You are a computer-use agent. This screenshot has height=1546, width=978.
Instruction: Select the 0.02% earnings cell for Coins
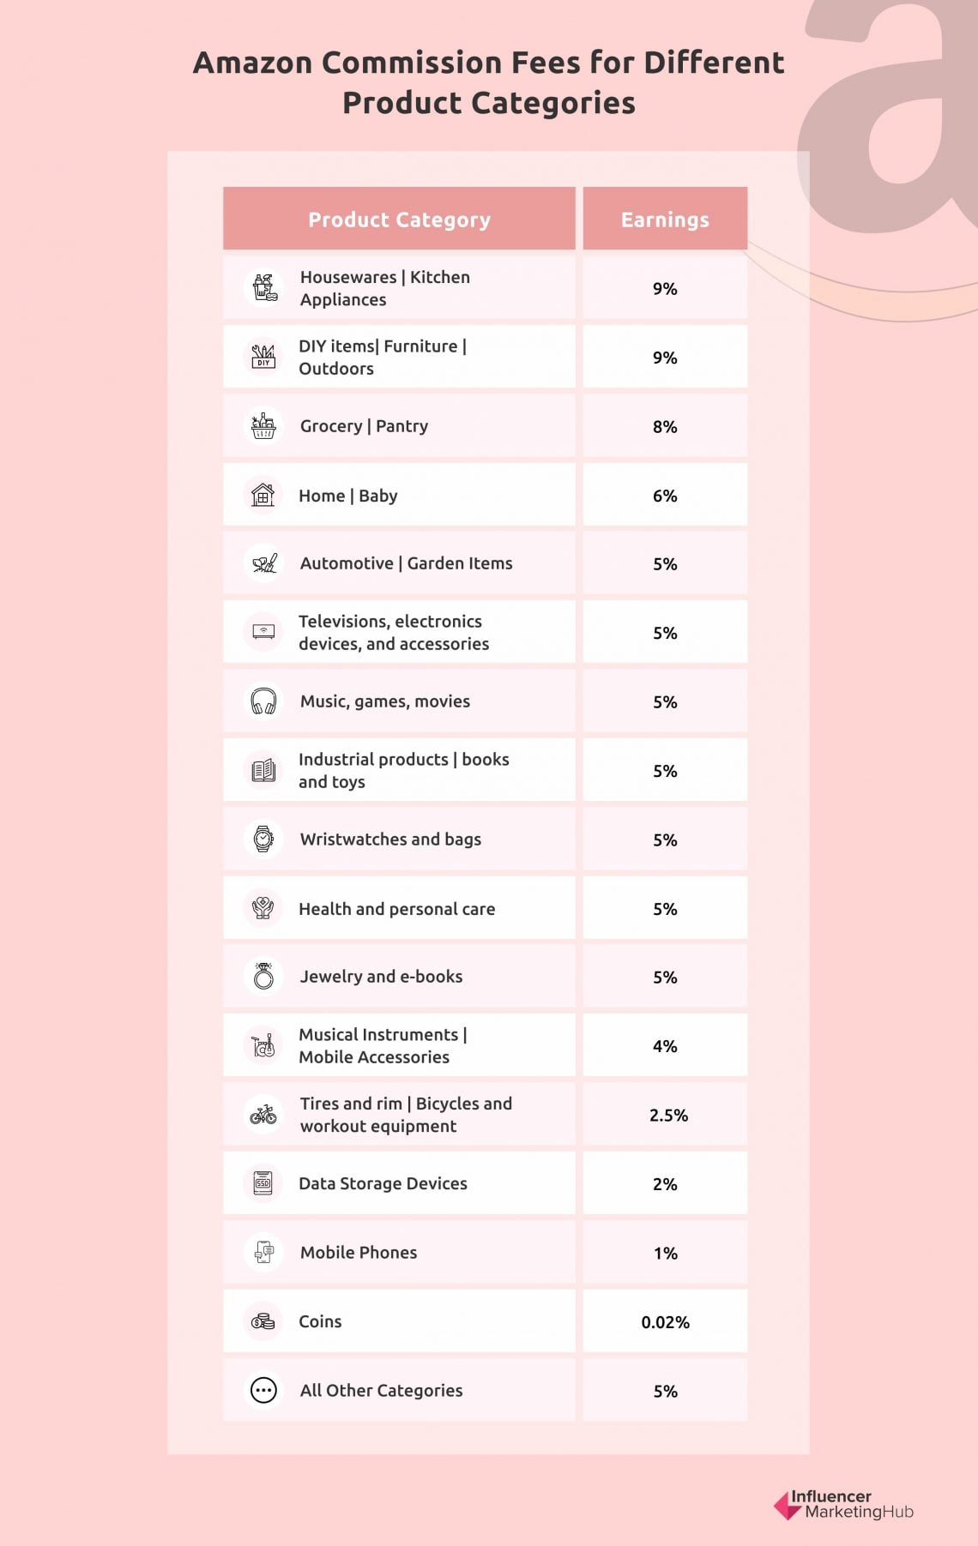click(665, 1321)
